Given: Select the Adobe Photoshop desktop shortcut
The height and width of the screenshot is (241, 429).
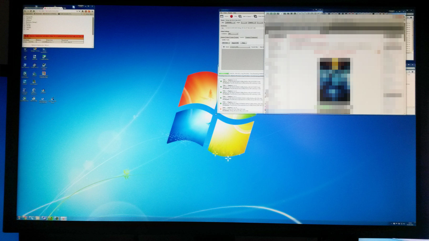Looking at the screenshot, I should 44,50.
